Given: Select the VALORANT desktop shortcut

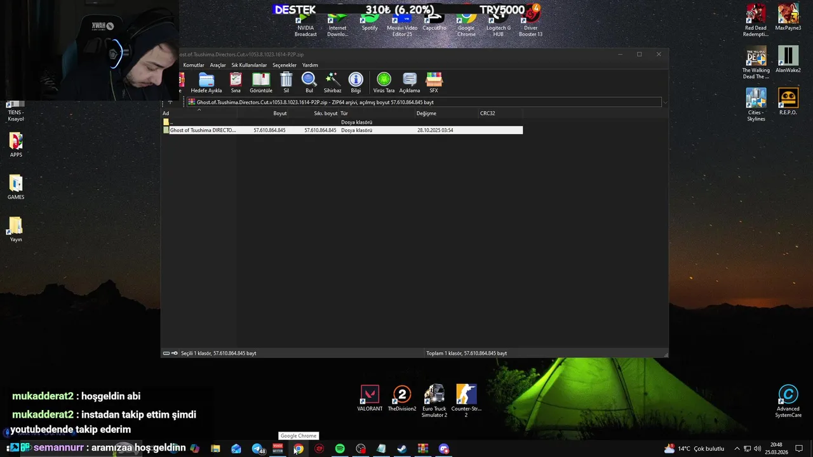Looking at the screenshot, I should click(x=370, y=399).
